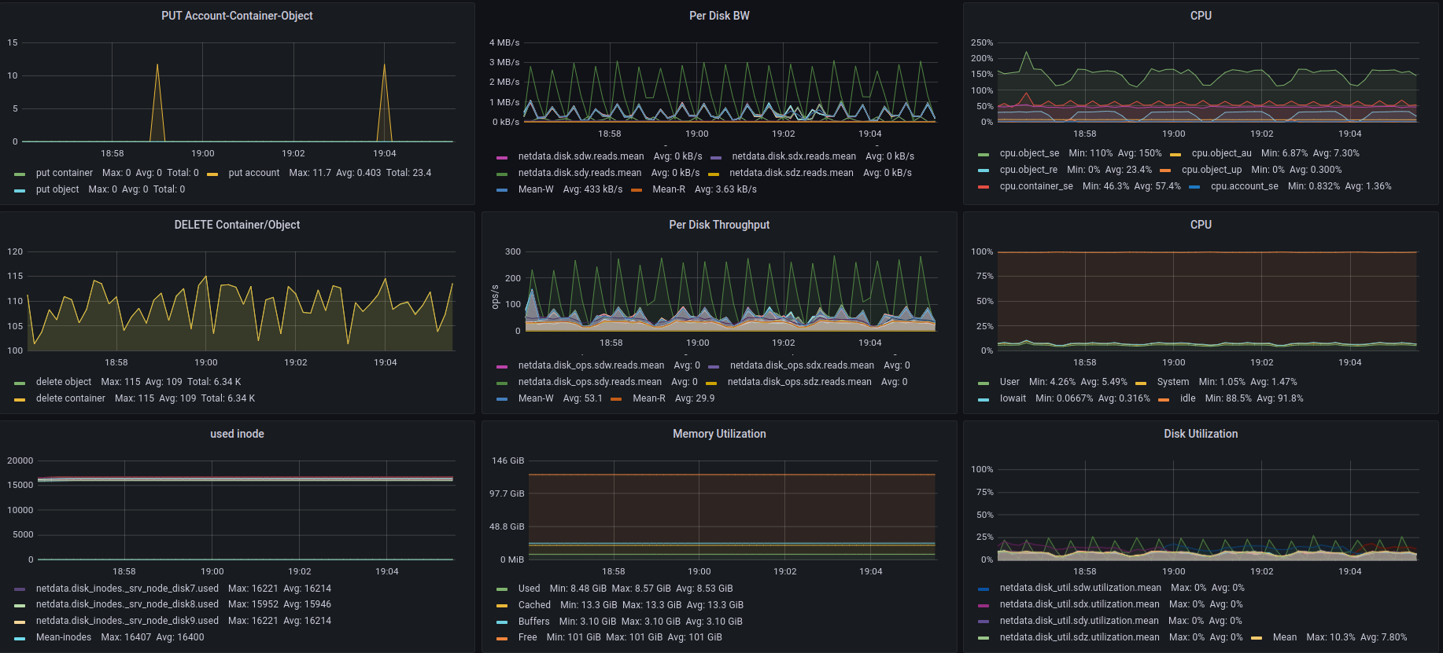Select the netdata.disk_ops.sdx.reads.mean legend label
Screen dimensions: 1443x653
802,365
